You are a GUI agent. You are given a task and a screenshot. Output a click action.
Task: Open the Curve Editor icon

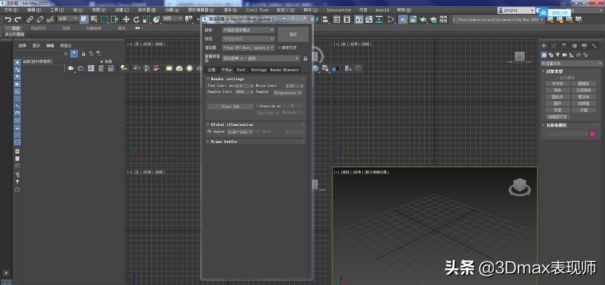point(369,20)
